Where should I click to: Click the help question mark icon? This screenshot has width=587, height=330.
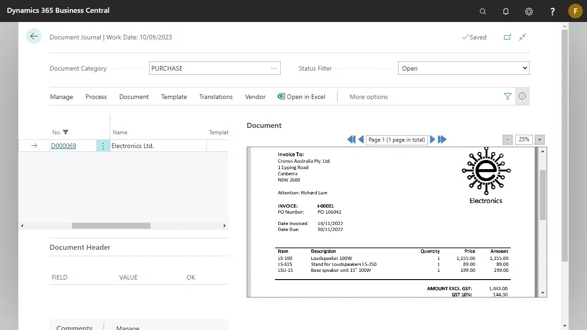tap(552, 11)
